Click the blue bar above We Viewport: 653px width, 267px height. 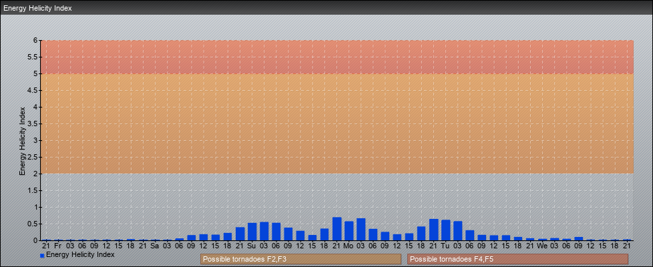[x=542, y=240]
